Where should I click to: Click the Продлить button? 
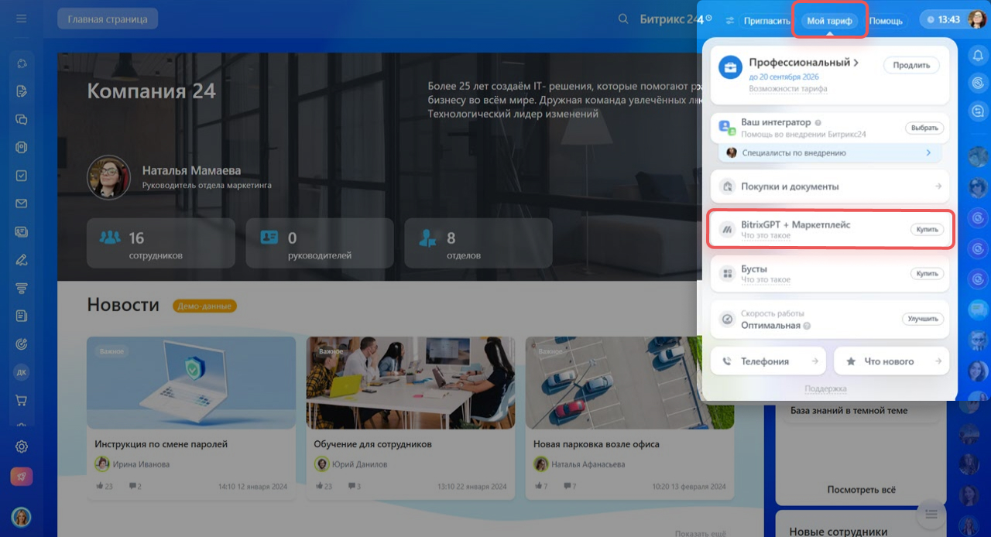[911, 65]
